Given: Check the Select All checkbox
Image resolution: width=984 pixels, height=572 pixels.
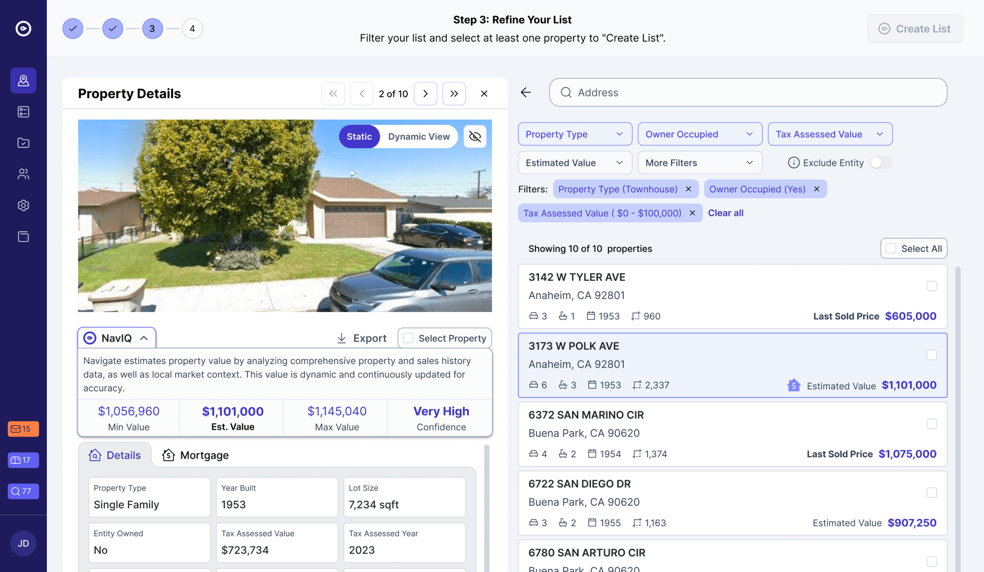Looking at the screenshot, I should click(x=891, y=248).
